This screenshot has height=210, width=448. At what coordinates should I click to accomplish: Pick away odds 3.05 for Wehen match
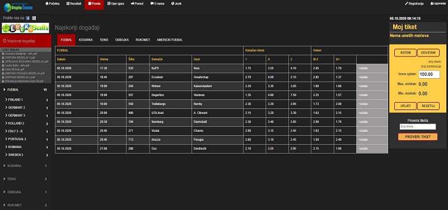click(300, 86)
